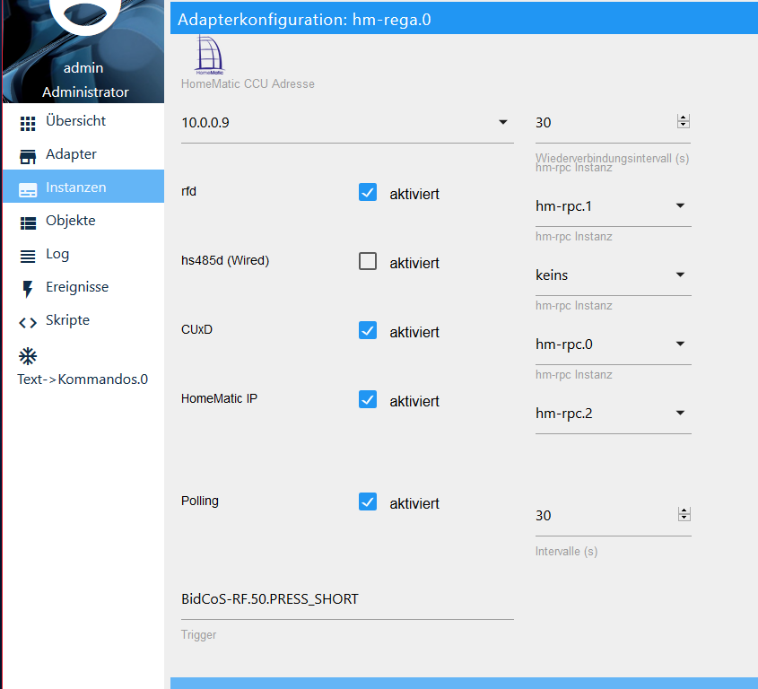Disable the rfd aktiviert checkbox
The image size is (758, 689).
point(368,192)
